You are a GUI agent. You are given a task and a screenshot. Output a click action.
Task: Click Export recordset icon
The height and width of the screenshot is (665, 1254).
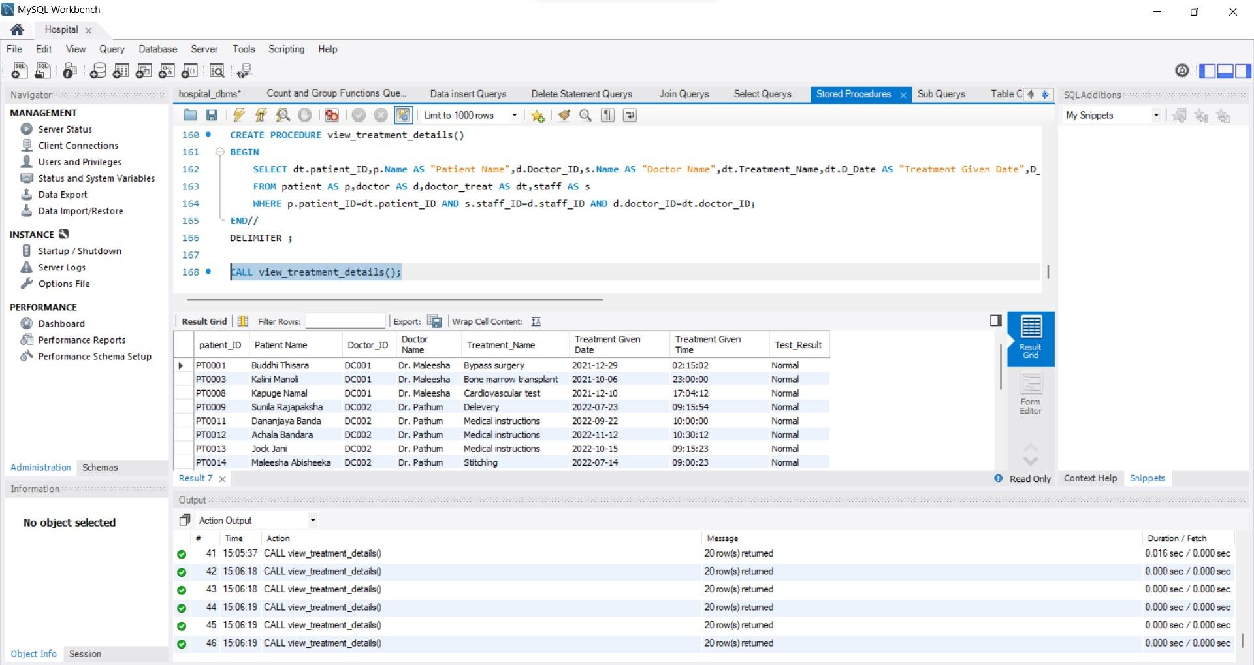click(x=434, y=321)
